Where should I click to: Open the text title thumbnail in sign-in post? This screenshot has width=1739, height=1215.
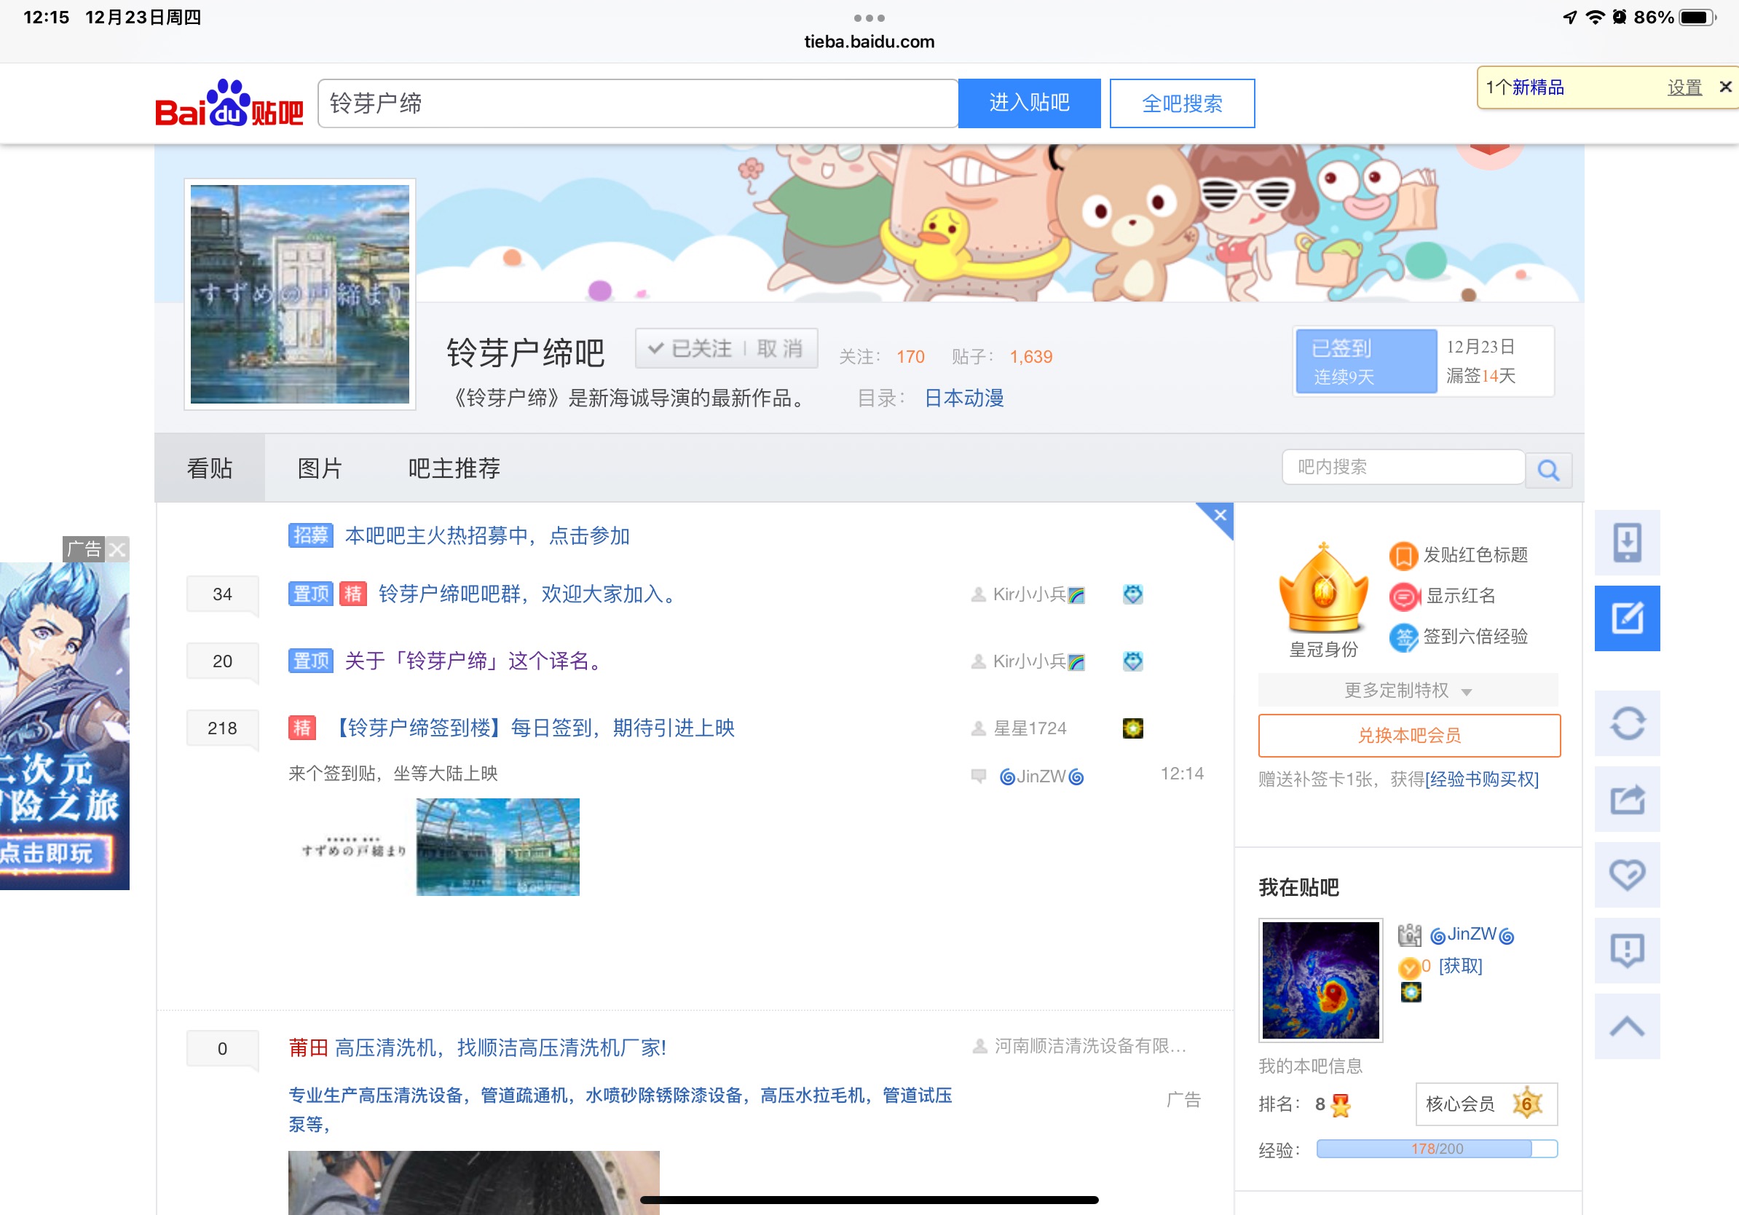click(x=353, y=846)
